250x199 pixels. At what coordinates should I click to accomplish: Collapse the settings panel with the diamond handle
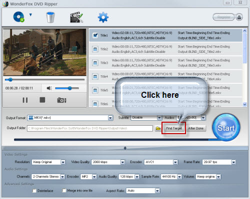click(125, 148)
